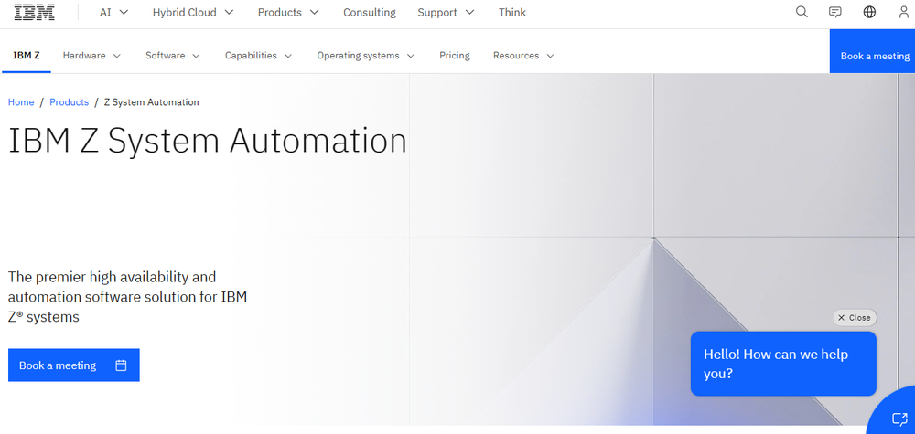The image size is (915, 434).
Task: Click the hero Book a meeting button
Action: point(74,365)
